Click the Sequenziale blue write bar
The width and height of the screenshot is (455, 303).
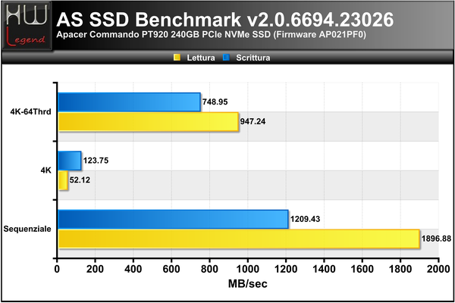173,219
